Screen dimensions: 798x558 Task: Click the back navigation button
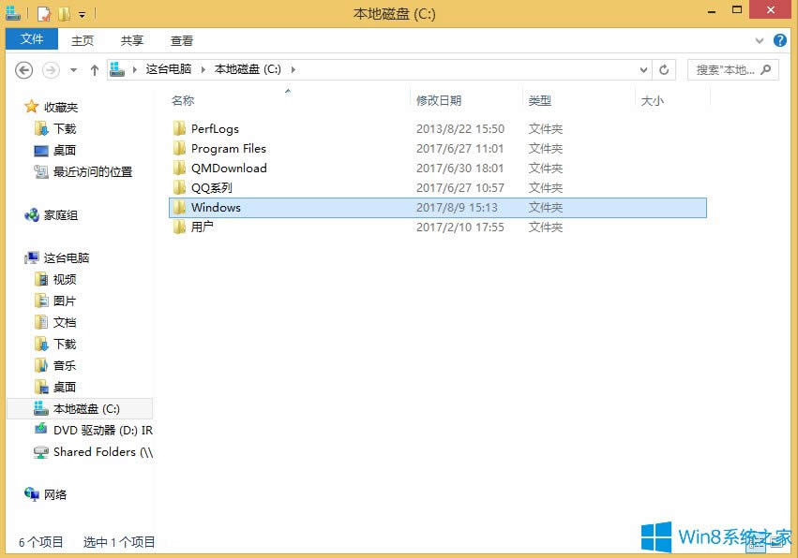23,69
